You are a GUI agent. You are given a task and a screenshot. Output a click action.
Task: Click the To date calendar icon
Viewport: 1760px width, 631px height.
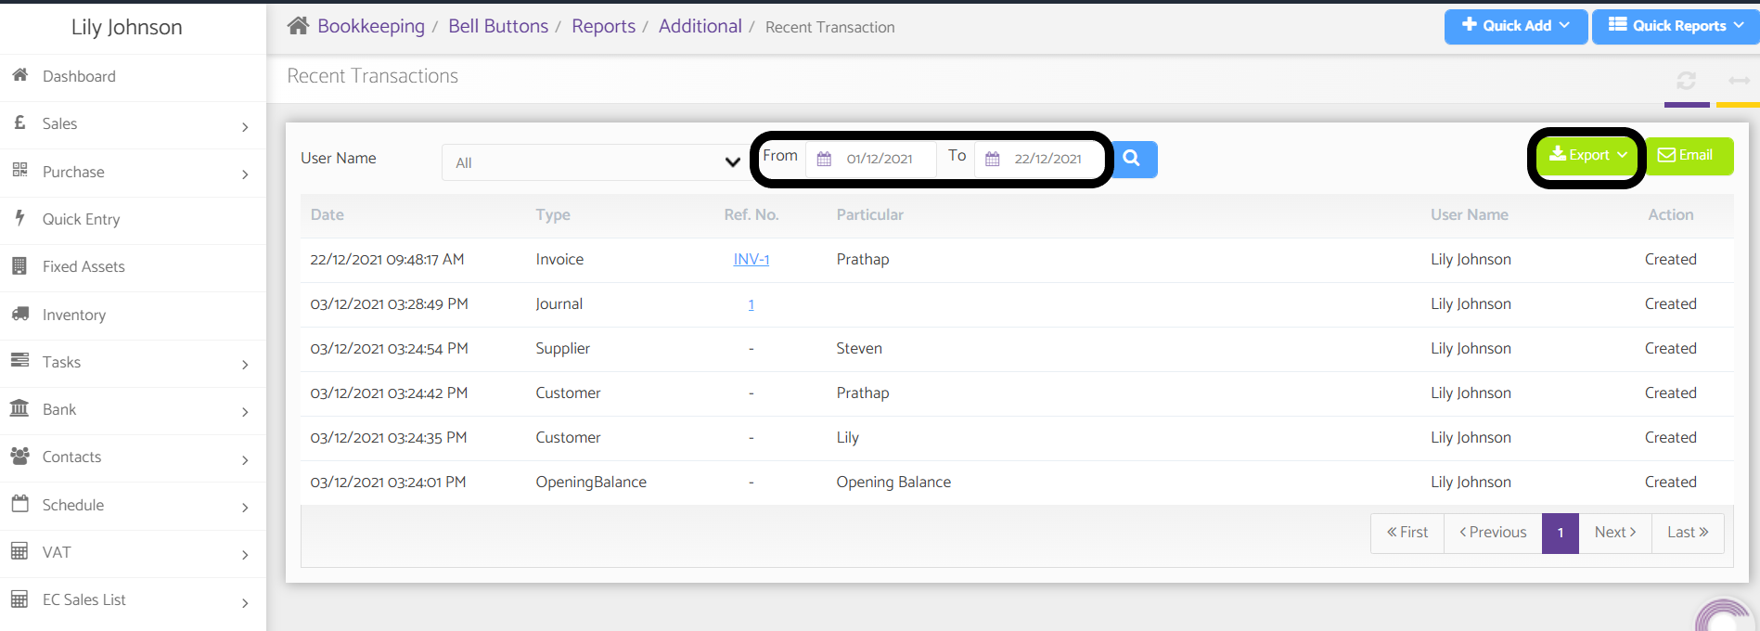tap(993, 159)
